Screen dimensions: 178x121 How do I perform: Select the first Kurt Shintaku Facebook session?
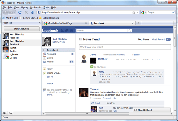click(x=22, y=36)
